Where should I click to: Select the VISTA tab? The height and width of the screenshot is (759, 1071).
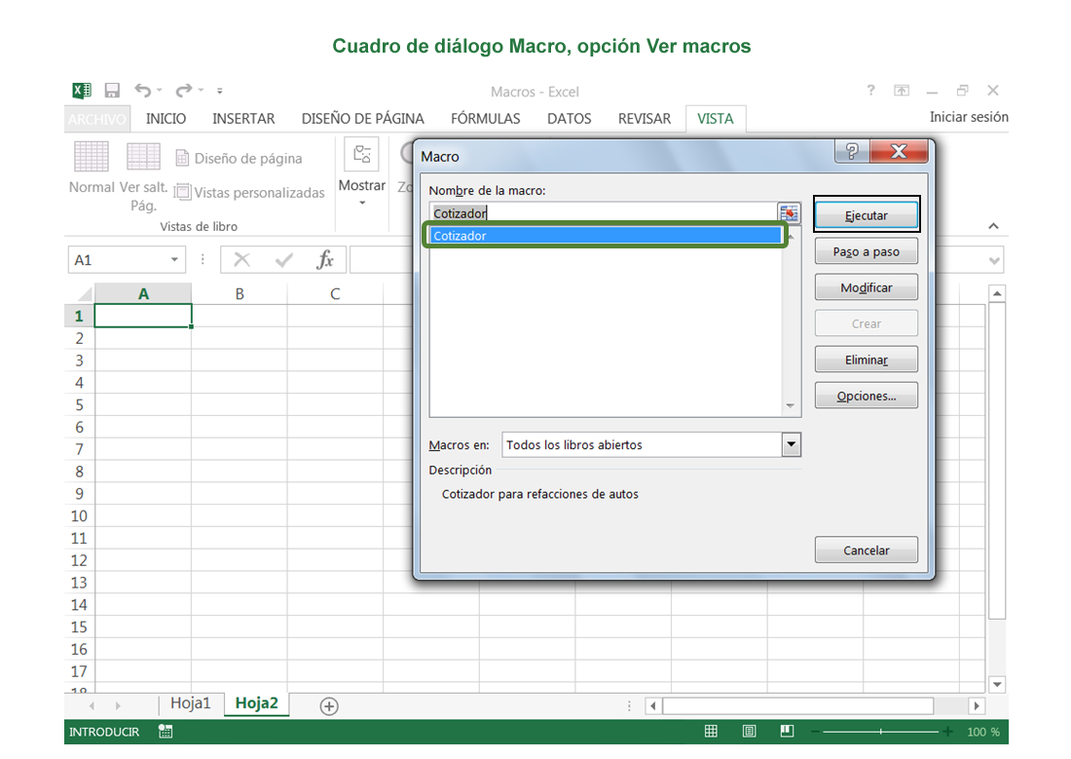click(x=716, y=119)
